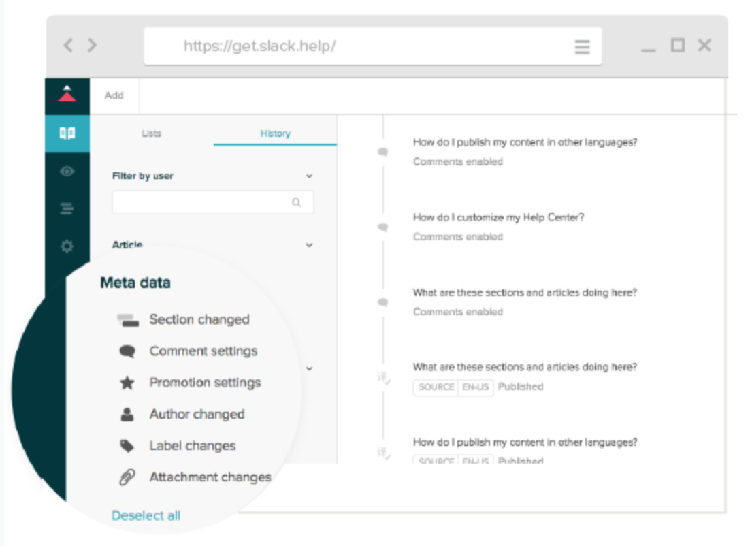Click the comment icon beside first publish article

click(x=382, y=152)
